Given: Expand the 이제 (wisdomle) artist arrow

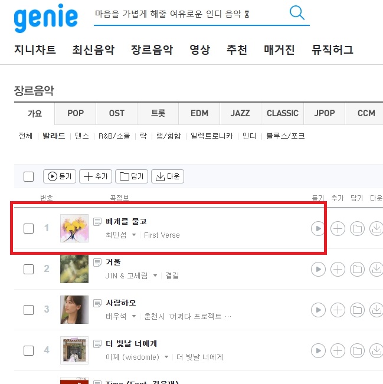Looking at the screenshot, I should 166,357.
